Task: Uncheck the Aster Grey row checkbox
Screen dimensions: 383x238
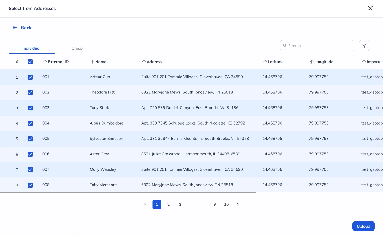Action: click(30, 154)
